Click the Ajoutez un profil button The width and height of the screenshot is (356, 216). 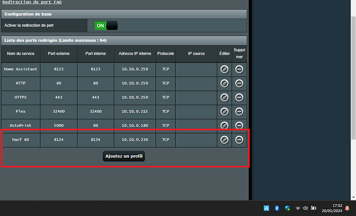click(x=124, y=156)
